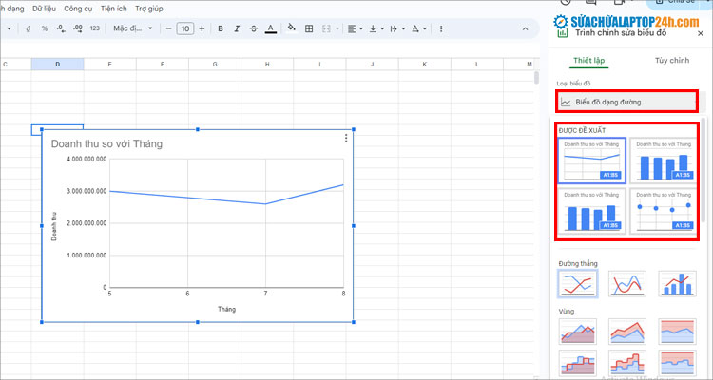Click the decrease decimal places icon

[61, 29]
